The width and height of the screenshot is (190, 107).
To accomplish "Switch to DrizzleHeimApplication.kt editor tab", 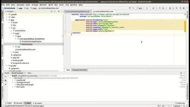I will [x=78, y=11].
